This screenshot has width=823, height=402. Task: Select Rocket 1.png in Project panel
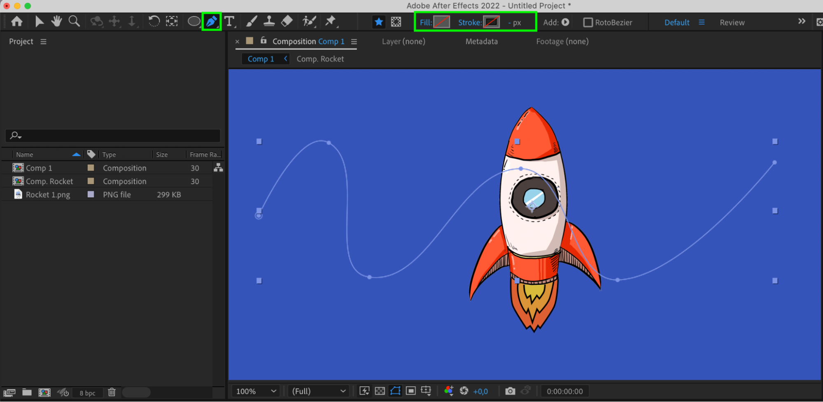pos(48,194)
